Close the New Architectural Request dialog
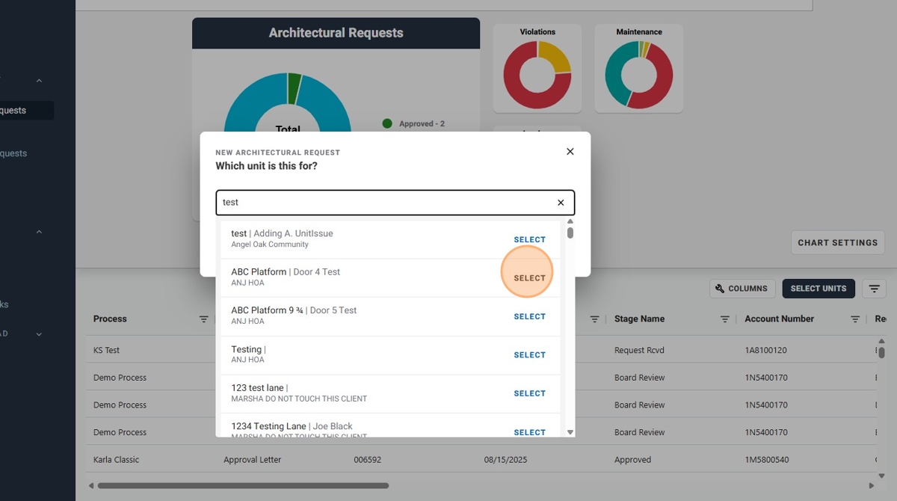 570,152
